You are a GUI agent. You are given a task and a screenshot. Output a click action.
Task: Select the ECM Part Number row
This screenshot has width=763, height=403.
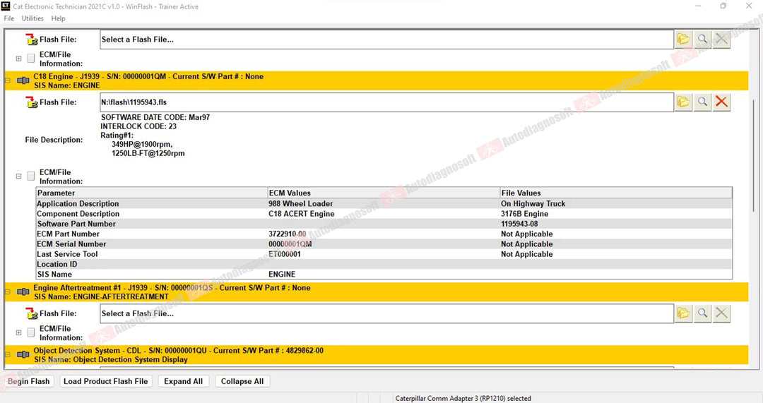tap(384, 234)
